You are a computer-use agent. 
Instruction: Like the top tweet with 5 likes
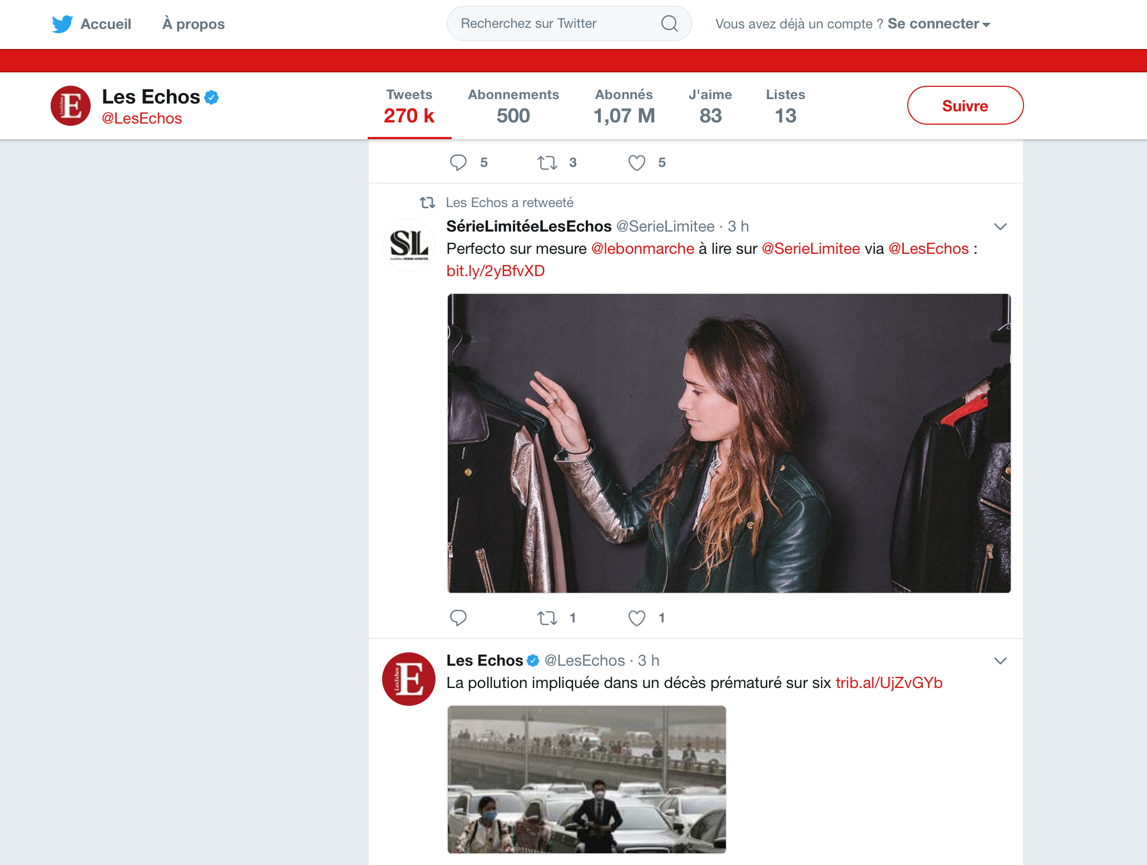pyautogui.click(x=636, y=163)
